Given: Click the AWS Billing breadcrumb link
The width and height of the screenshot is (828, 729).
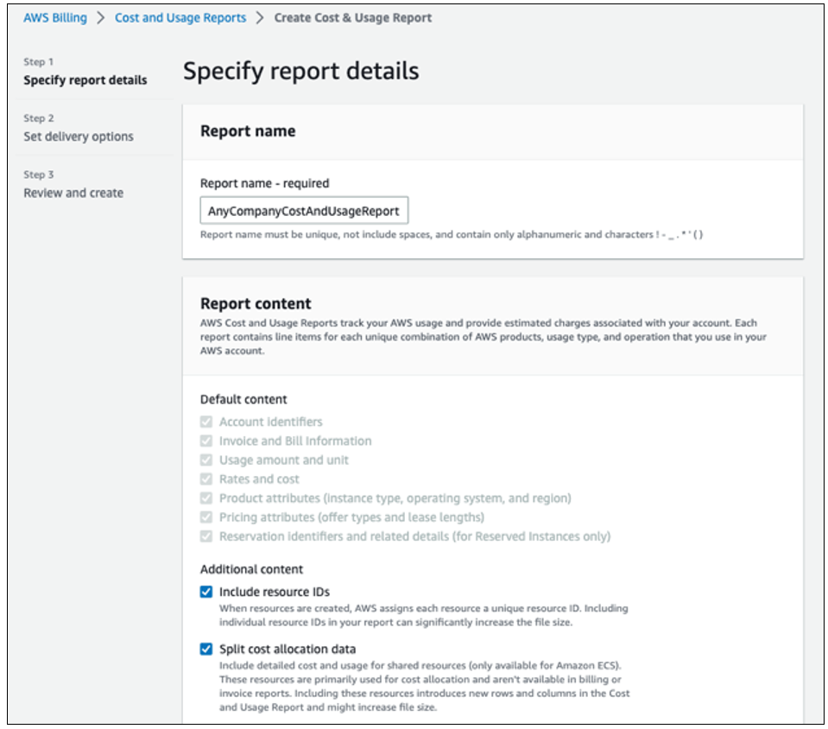Looking at the screenshot, I should pyautogui.click(x=55, y=17).
